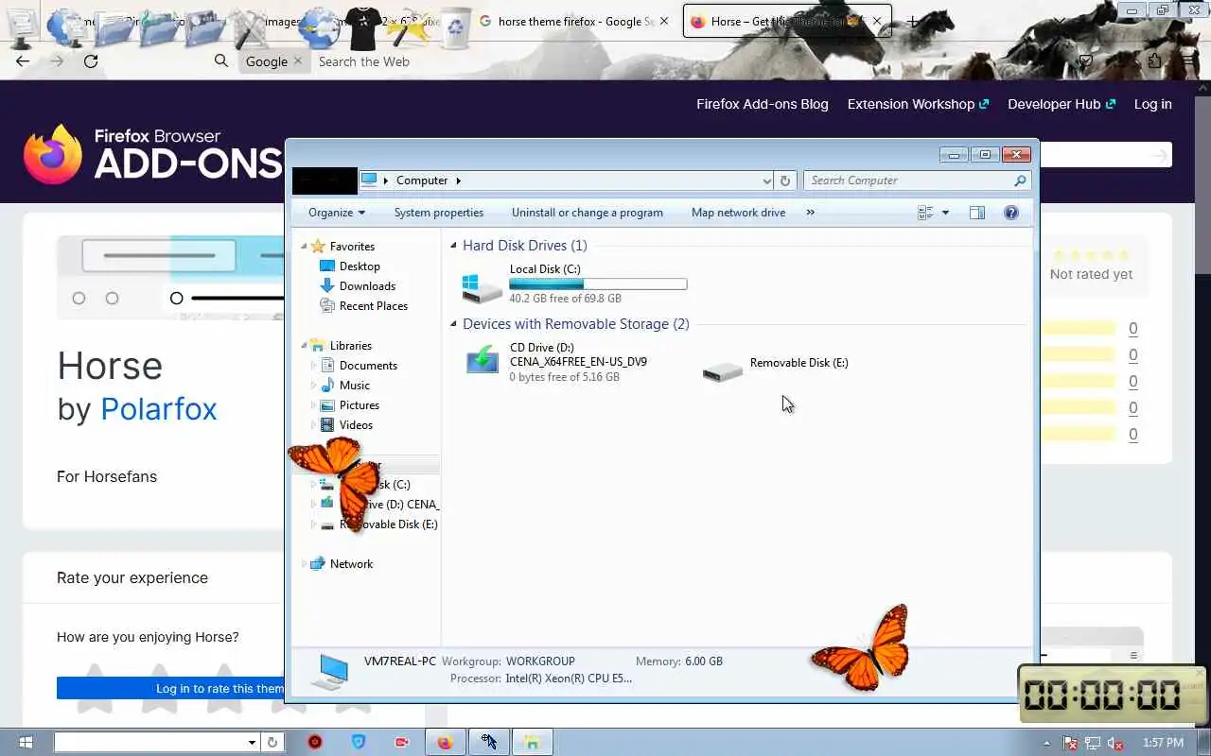
Task: Switch to the horse theme firefox Google tab
Action: 575,22
